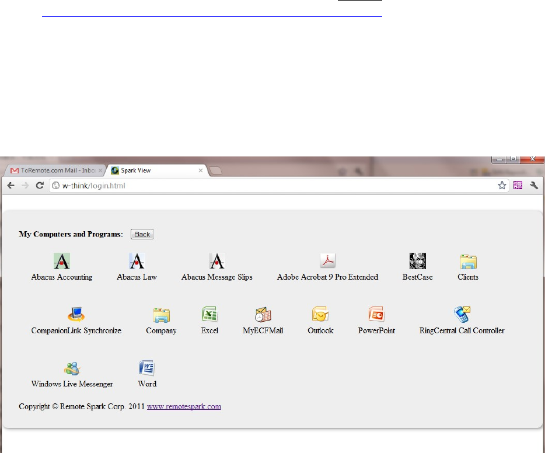This screenshot has height=453, width=545.
Task: Click the RingCentral Call Controller label
Action: (x=462, y=330)
